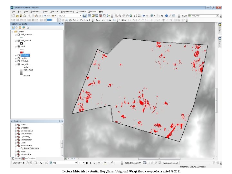The image size is (232, 174).
Task: Select the ned_chit layer name
Action: point(25,64)
